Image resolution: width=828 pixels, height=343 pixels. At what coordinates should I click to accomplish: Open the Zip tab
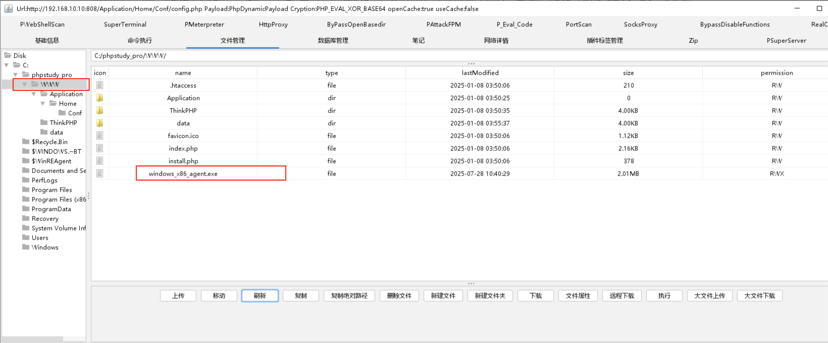(x=693, y=41)
